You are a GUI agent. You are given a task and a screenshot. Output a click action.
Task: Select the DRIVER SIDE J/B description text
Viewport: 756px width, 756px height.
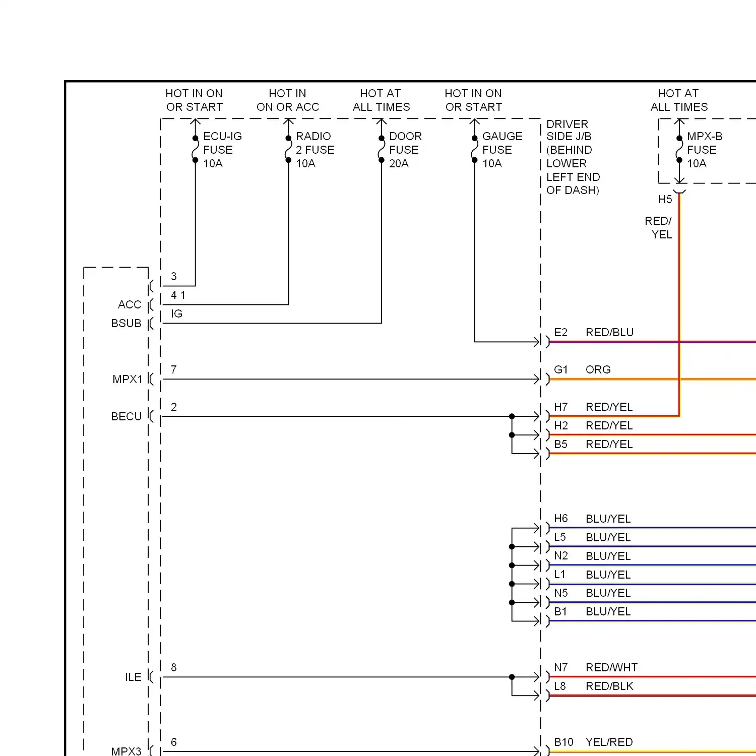pos(573,157)
